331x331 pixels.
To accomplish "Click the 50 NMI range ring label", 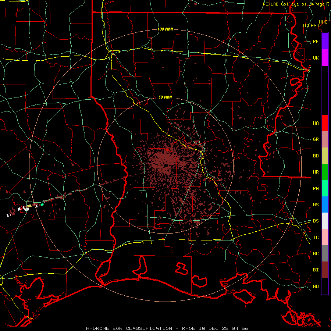I will tap(165, 97).
